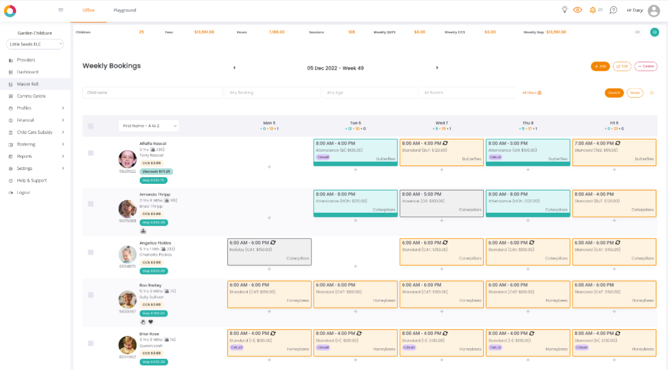This screenshot has height=371, width=668.
Task: Click Tracy's user avatar icon
Action: pyautogui.click(x=654, y=11)
